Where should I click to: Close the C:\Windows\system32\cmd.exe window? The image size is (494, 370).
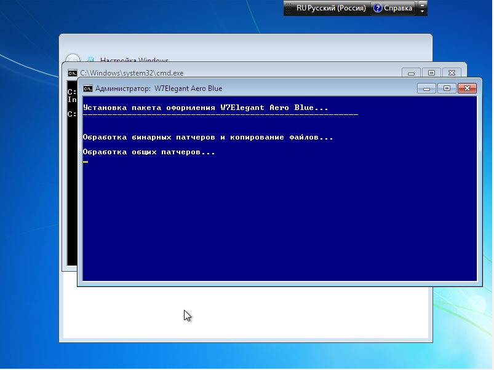452,73
